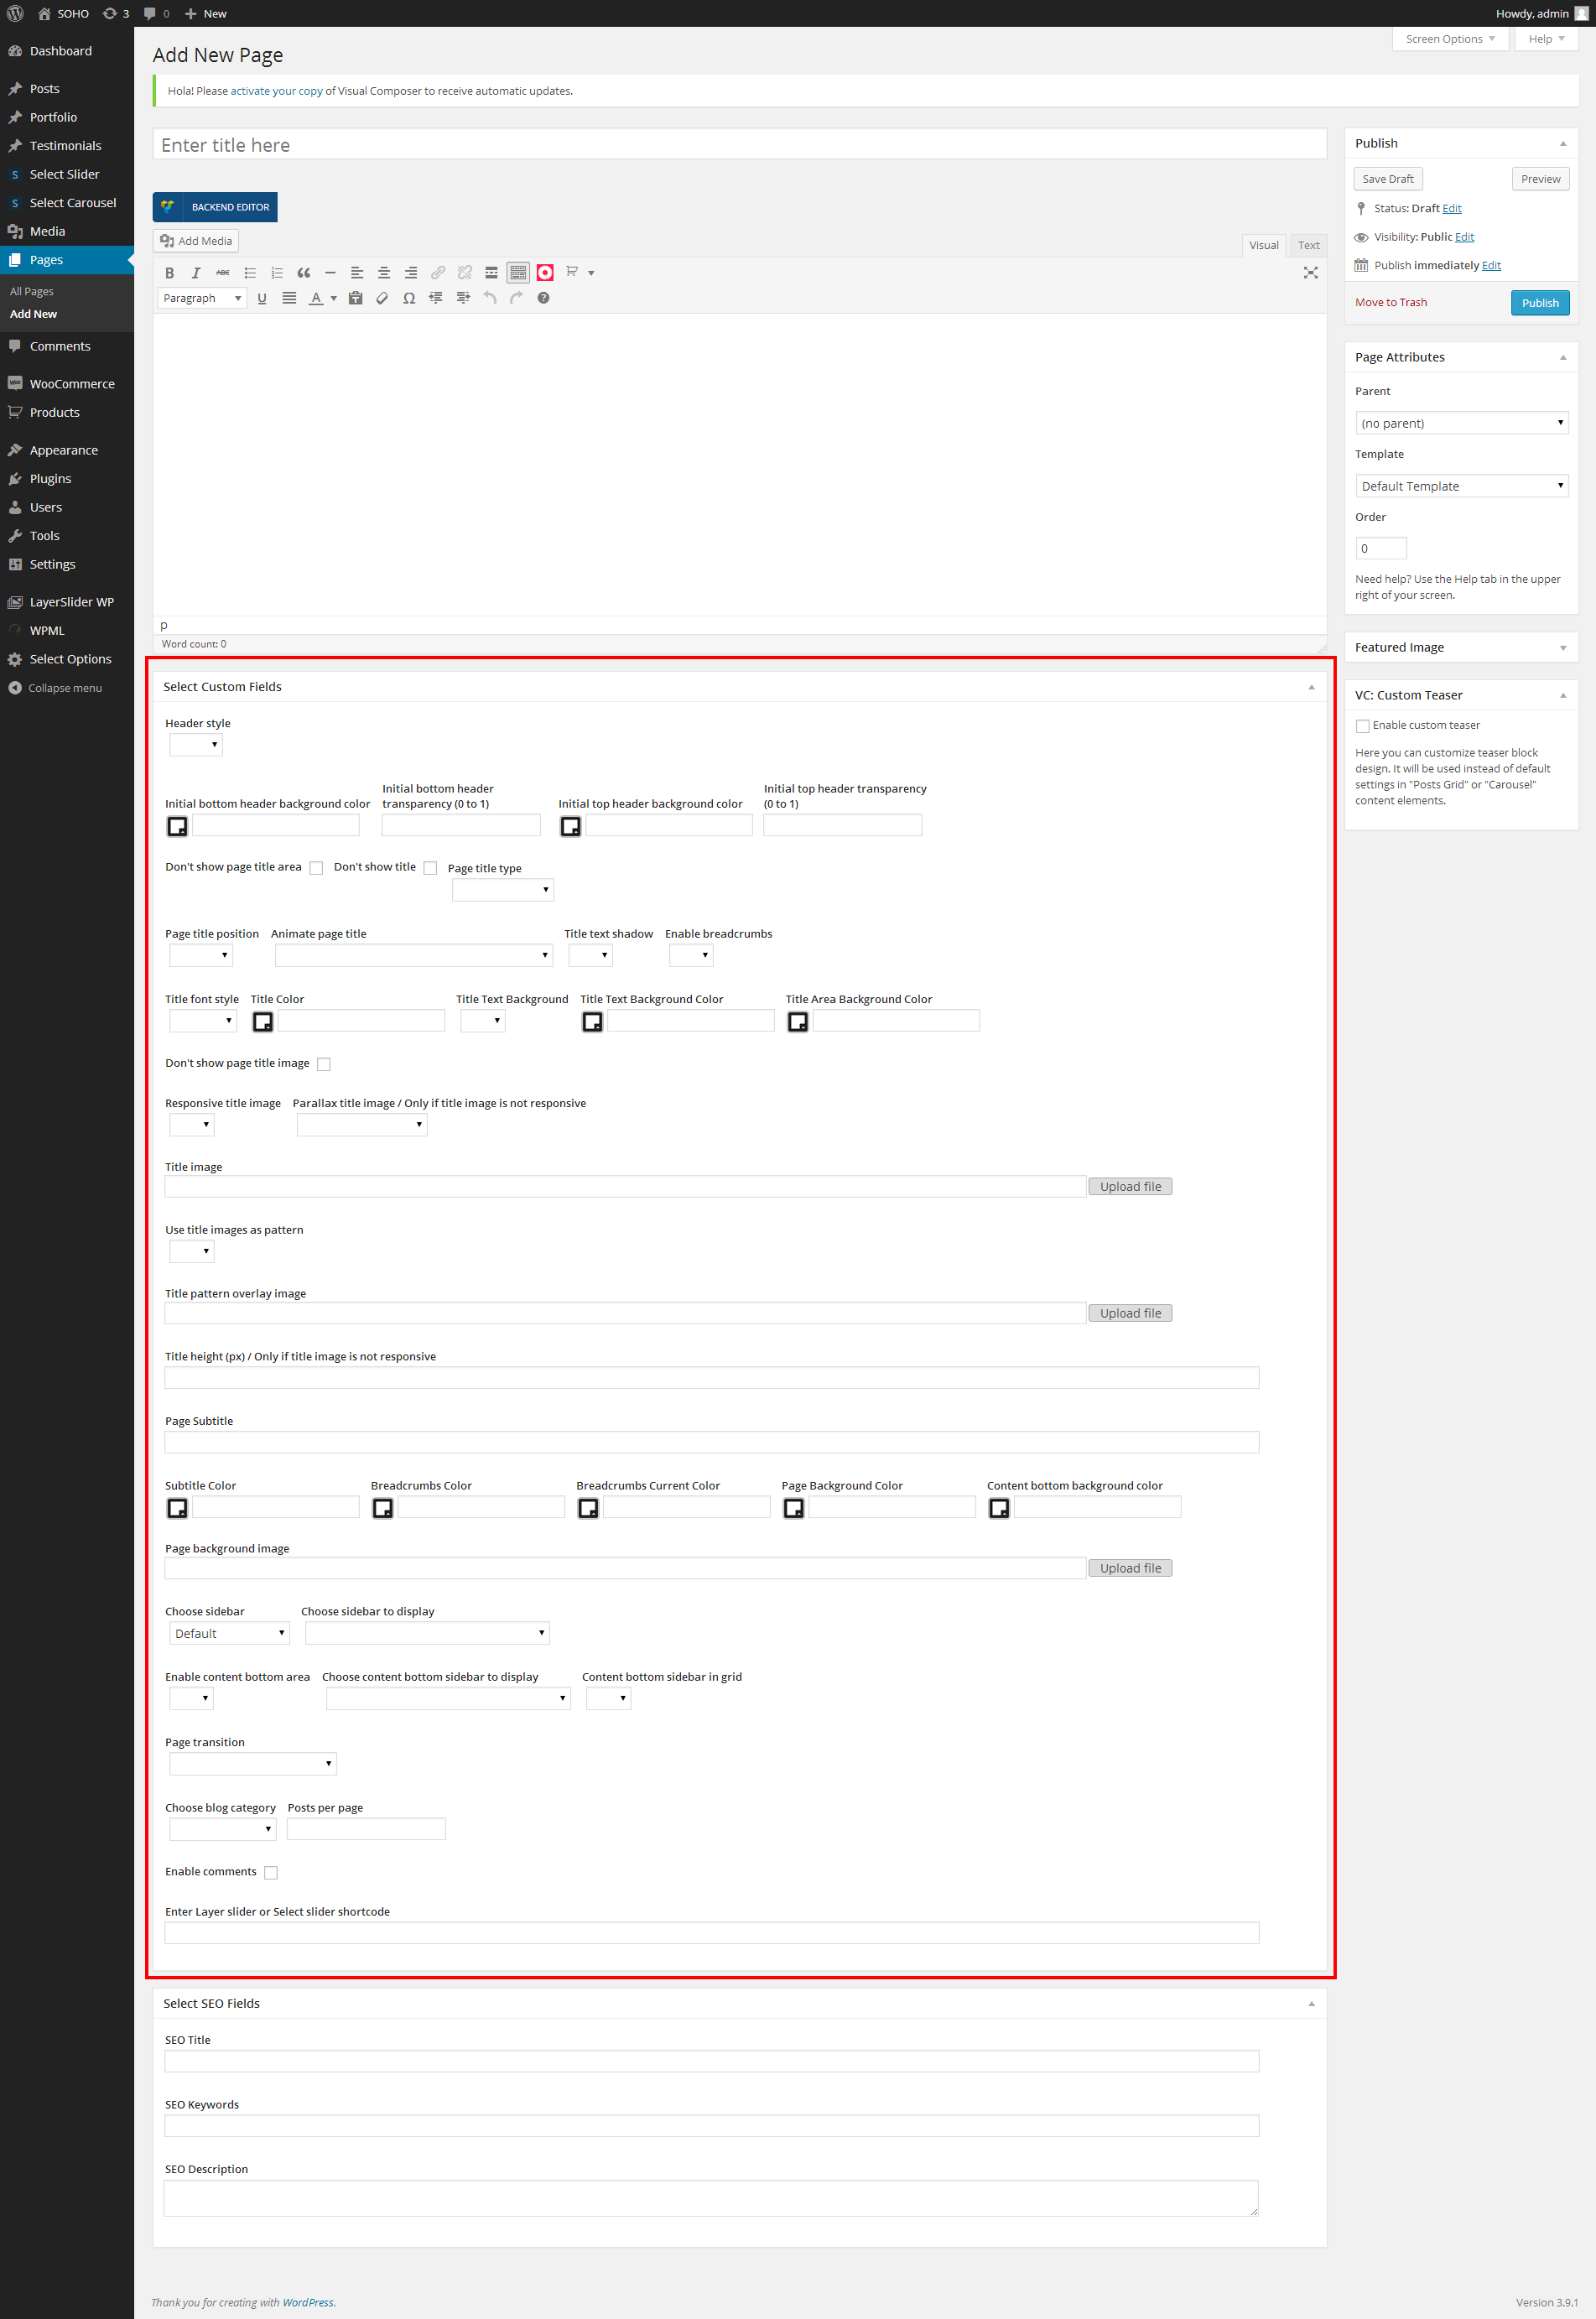1596x2319 pixels.
Task: Click the Insert Read More tag icon
Action: coord(491,273)
